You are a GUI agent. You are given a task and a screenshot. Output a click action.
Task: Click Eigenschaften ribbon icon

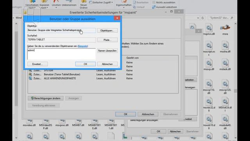click(x=124, y=4)
